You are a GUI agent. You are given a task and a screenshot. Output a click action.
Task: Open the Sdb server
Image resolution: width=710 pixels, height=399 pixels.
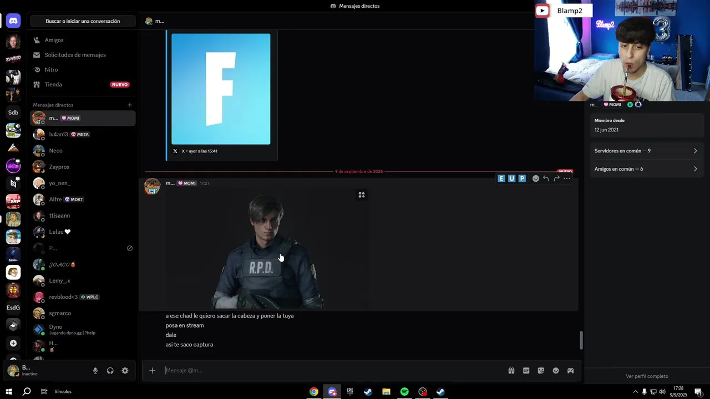click(x=13, y=112)
